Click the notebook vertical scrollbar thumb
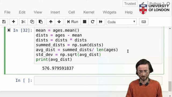Image resolution: width=172 pixels, height=97 pixels. coord(170,86)
